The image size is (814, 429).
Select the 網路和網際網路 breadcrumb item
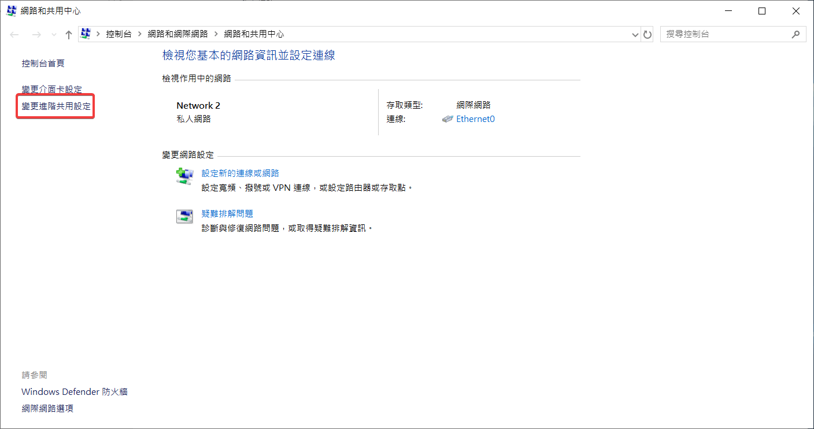[x=177, y=34]
